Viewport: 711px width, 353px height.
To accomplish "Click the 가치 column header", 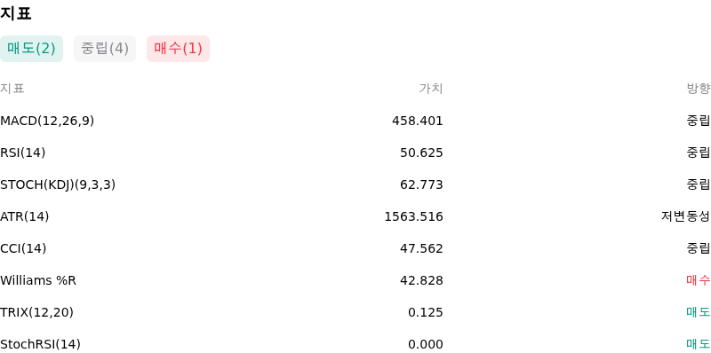I will 431,89.
